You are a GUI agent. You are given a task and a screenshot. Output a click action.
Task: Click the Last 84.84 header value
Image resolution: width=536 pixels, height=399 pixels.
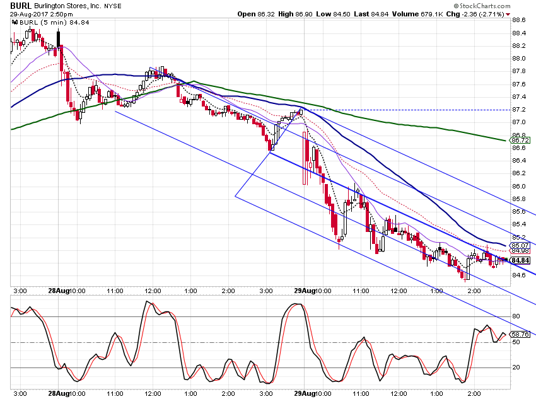coord(371,14)
